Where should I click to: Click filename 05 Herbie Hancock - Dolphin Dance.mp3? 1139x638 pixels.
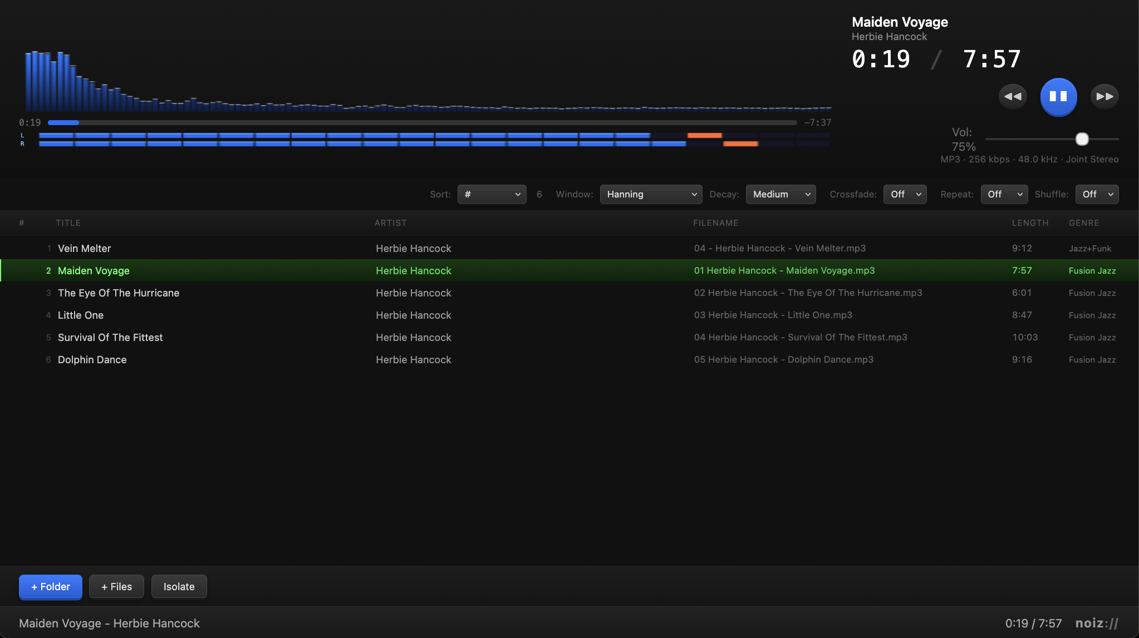pos(783,359)
